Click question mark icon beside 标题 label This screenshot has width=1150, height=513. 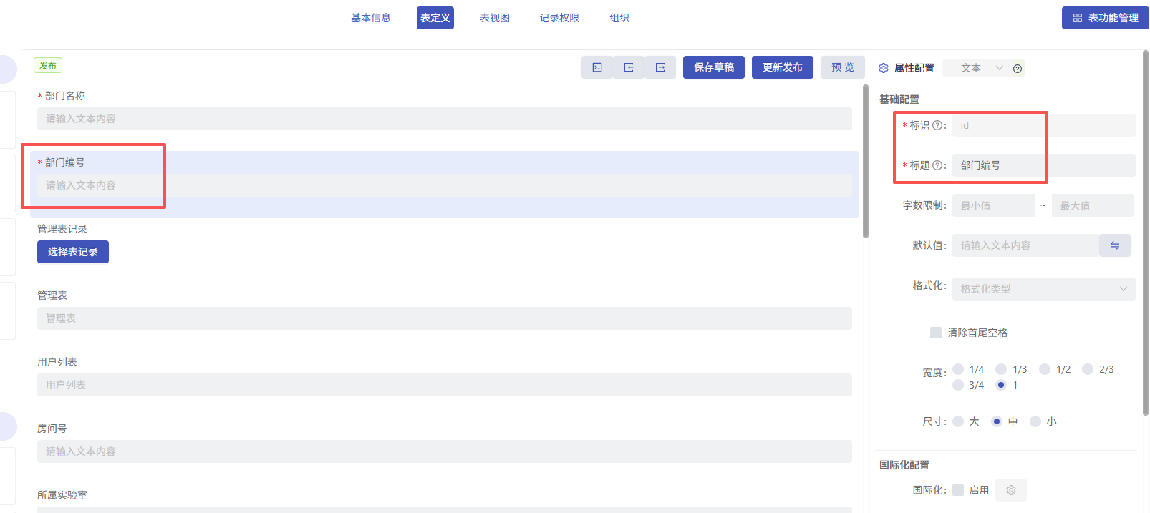pos(937,165)
